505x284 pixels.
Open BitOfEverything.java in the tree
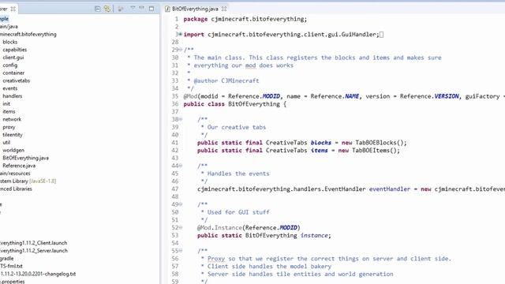26,158
